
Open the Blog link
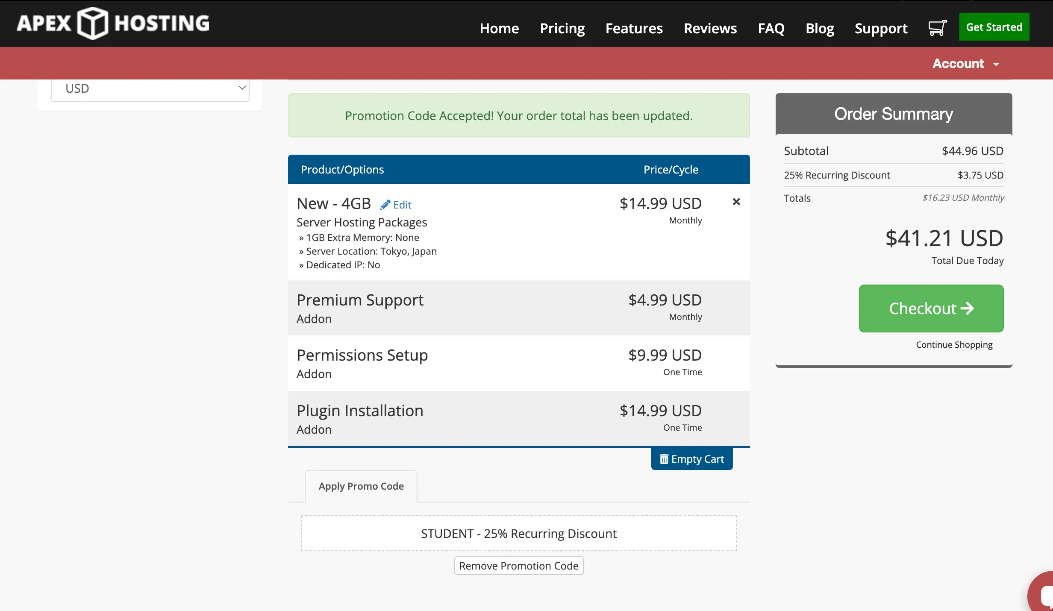pos(819,28)
